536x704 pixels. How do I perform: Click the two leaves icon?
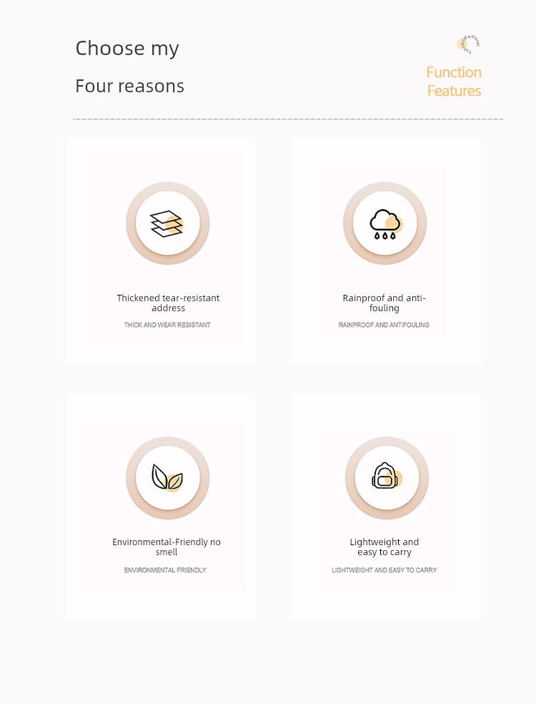pyautogui.click(x=167, y=477)
